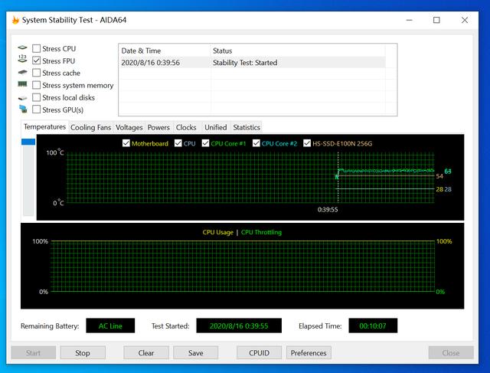
Task: Click the disk drive icon beside Stress local disks
Action: (22, 98)
